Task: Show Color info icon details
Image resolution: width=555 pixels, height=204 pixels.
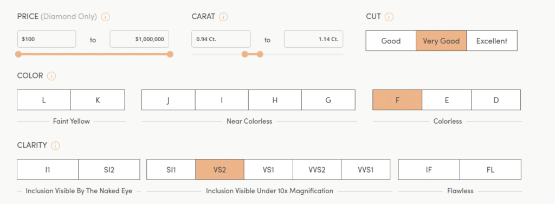Action: click(51, 76)
